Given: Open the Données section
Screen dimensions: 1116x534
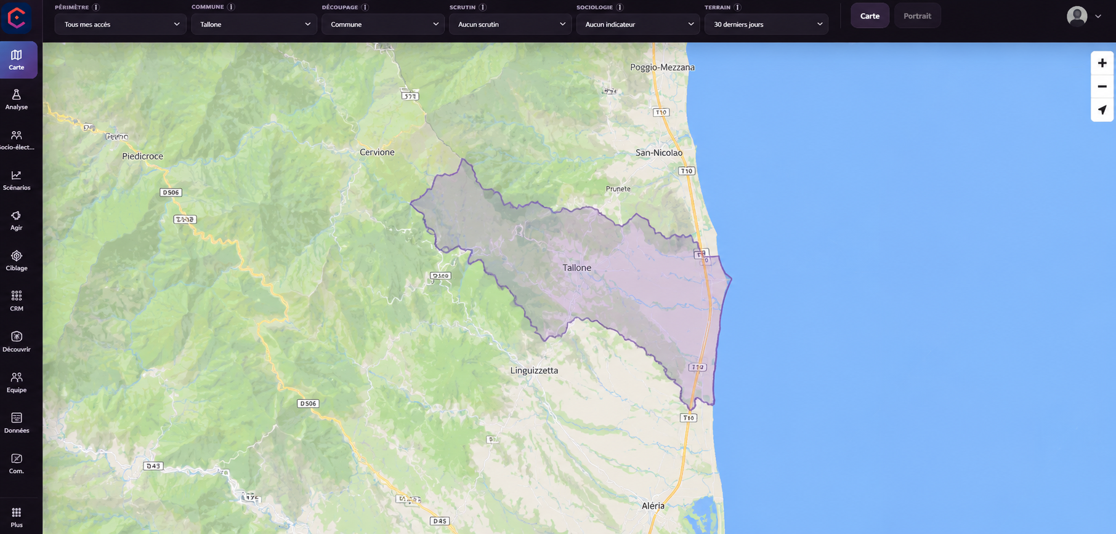Looking at the screenshot, I should tap(17, 423).
